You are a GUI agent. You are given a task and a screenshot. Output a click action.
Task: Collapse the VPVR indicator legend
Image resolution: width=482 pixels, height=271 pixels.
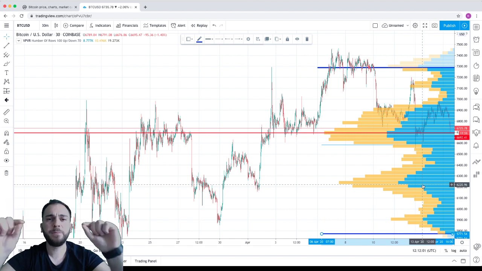[x=18, y=41]
